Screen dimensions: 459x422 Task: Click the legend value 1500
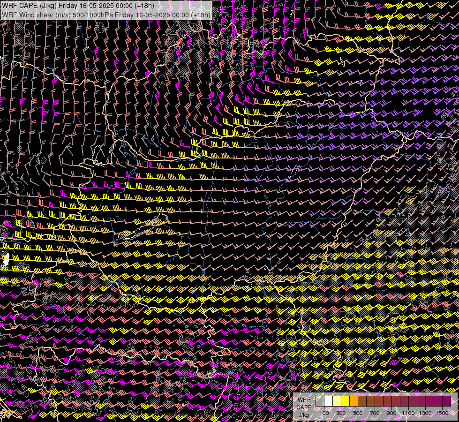[x=442, y=413]
